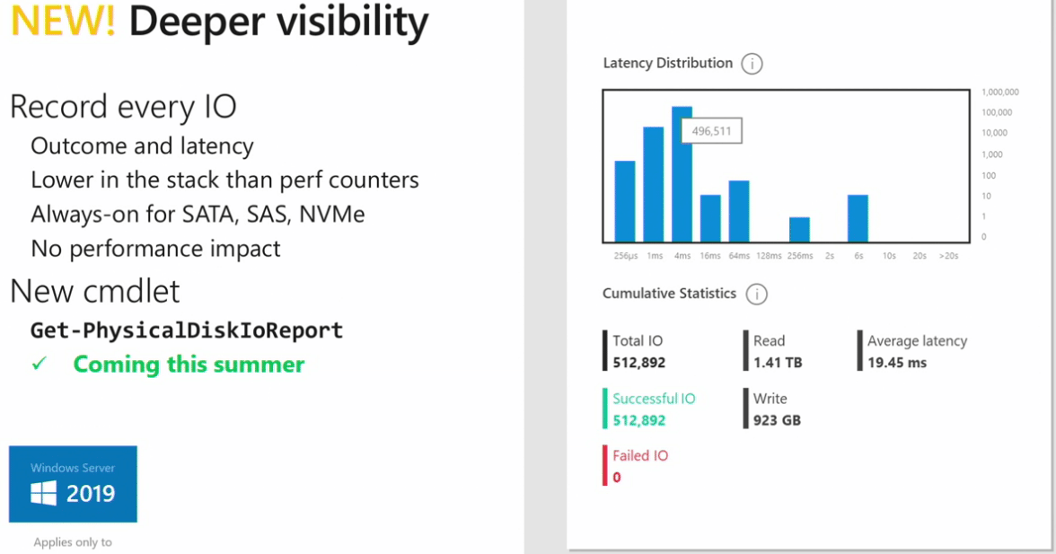Image resolution: width=1056 pixels, height=554 pixels.
Task: Click the Get-PhysicalDiskIoReport cmdlet text
Action: (x=187, y=330)
